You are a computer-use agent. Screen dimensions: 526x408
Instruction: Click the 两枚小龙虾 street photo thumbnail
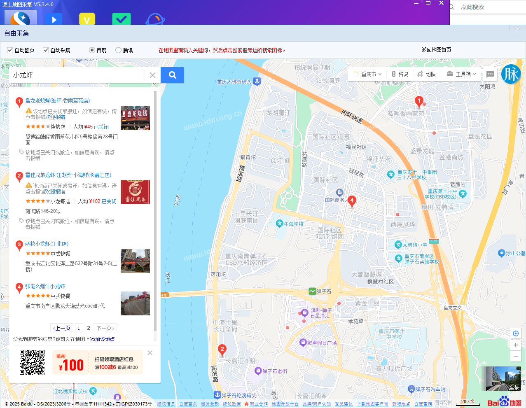point(135,261)
